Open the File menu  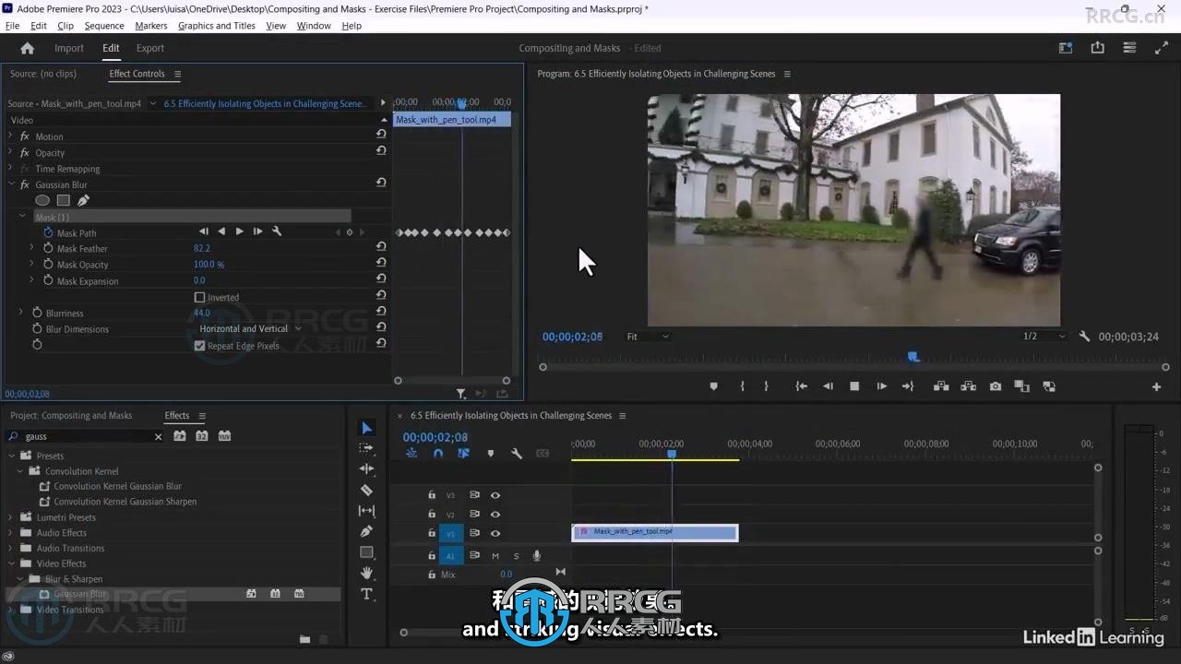click(x=12, y=26)
